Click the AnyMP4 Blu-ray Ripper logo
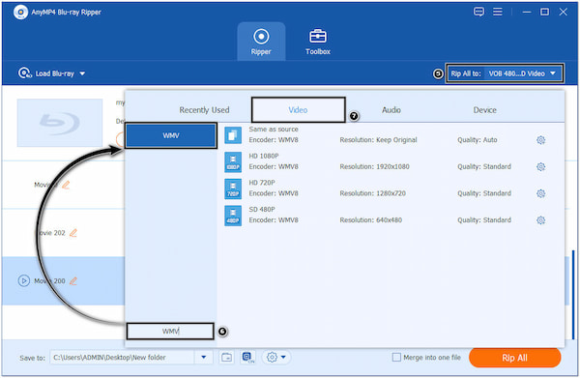This screenshot has height=378, width=580. click(x=20, y=13)
